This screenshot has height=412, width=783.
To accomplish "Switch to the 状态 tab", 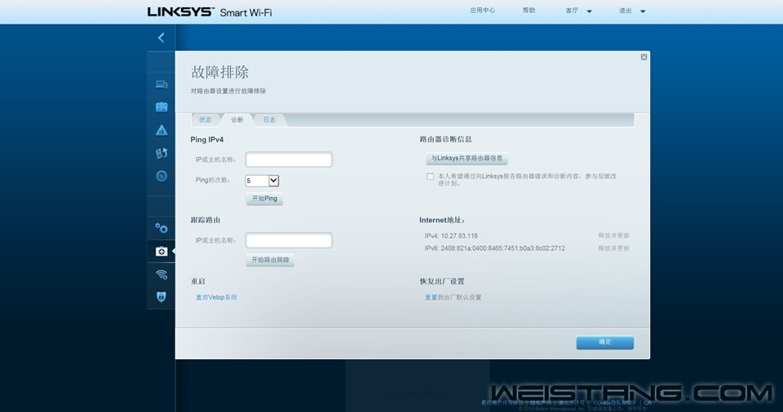I will coord(206,120).
